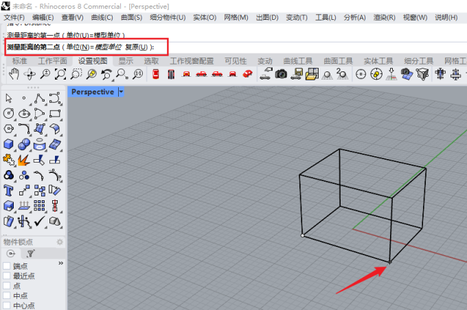Choose the Polyline tool

tap(39, 98)
